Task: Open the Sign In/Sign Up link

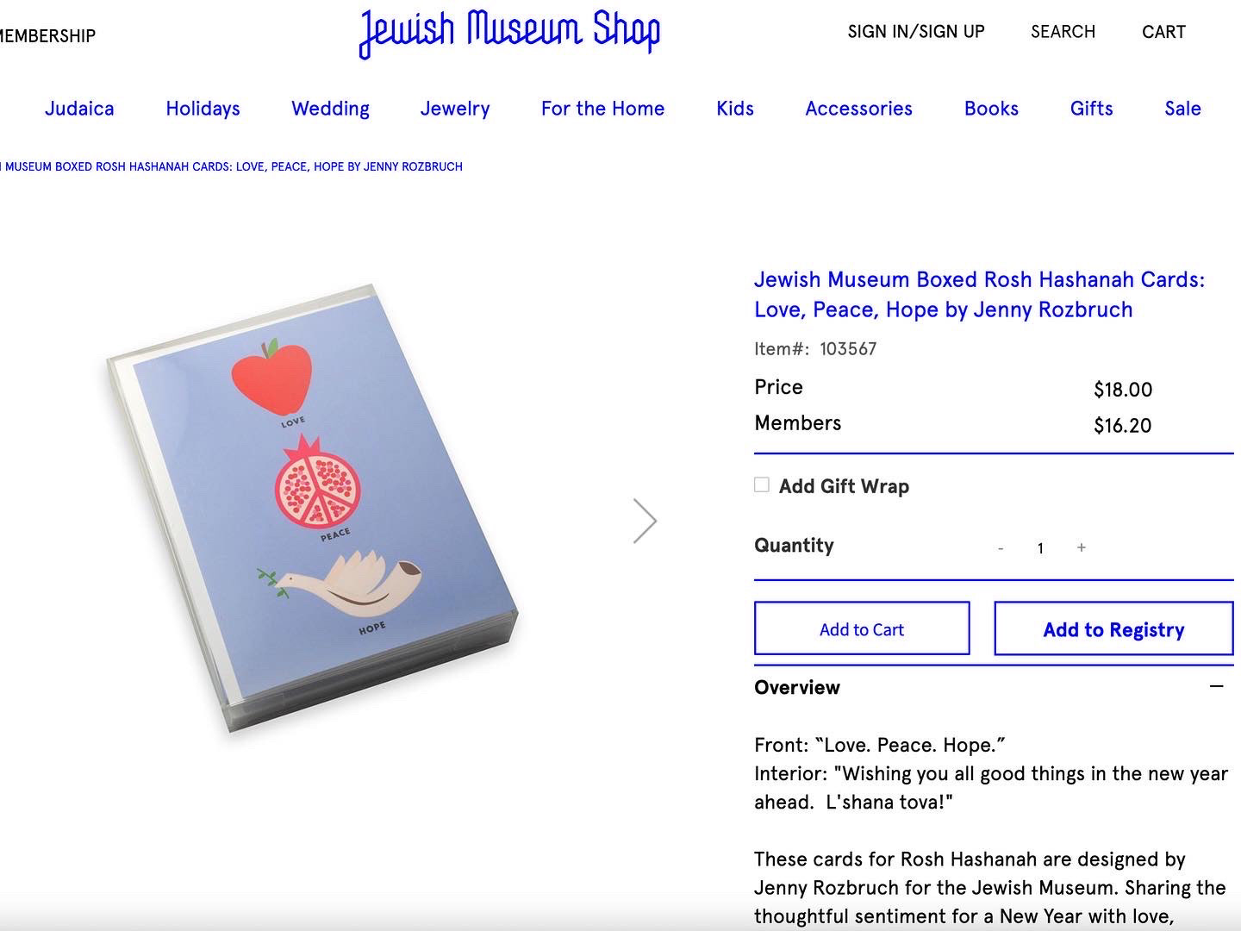Action: point(916,32)
